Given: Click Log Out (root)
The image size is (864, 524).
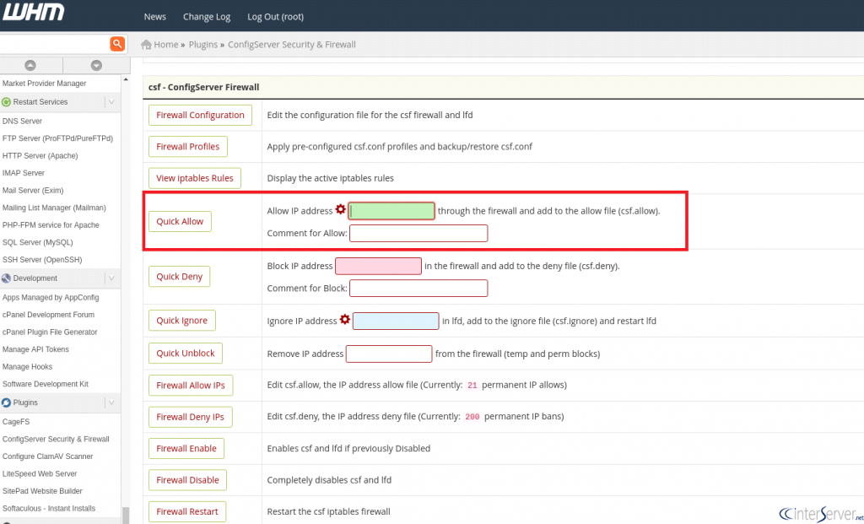Looking at the screenshot, I should (x=276, y=17).
